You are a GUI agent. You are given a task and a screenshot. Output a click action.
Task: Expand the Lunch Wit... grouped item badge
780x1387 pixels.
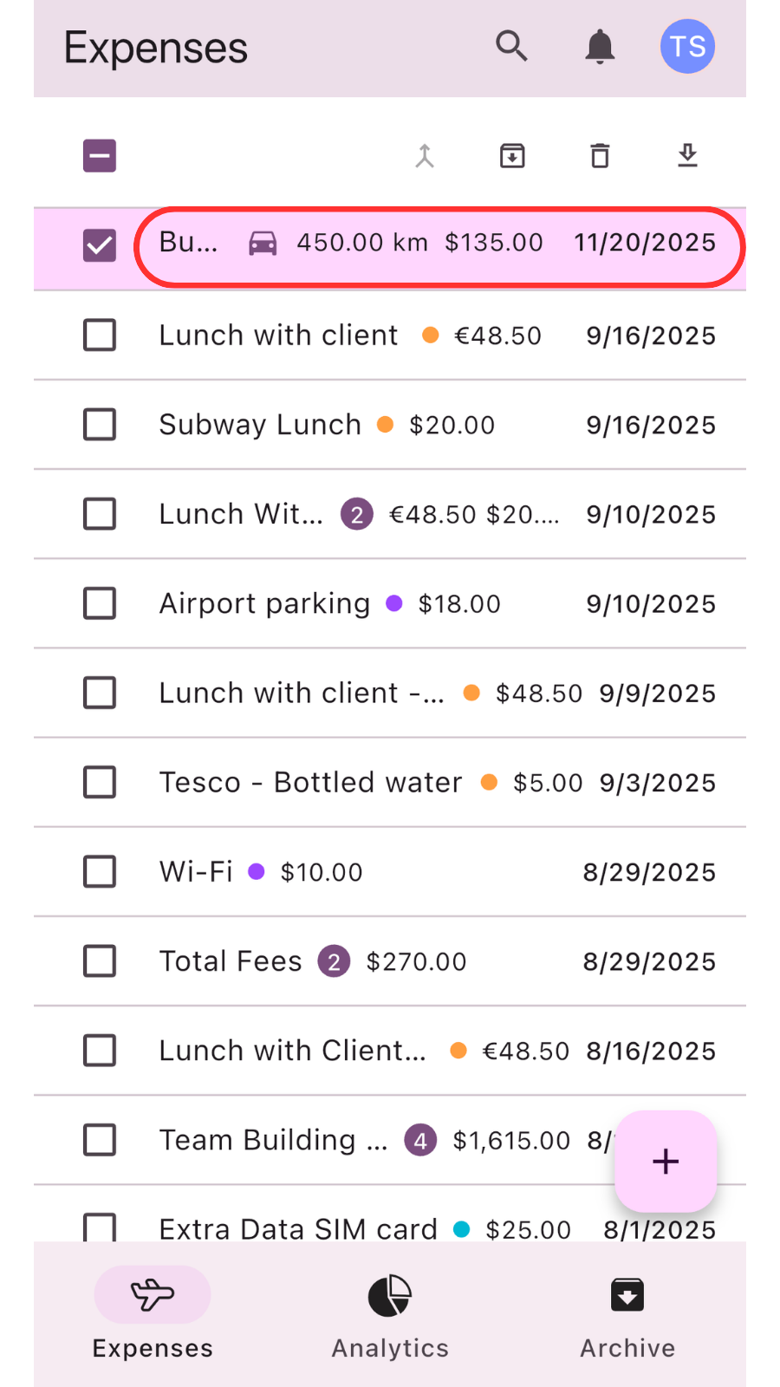click(x=356, y=514)
